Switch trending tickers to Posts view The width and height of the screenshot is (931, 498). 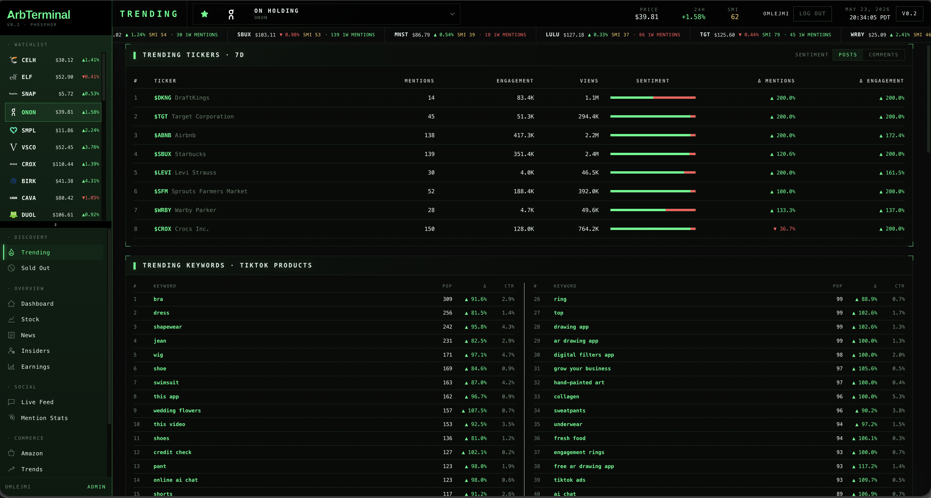(x=848, y=55)
